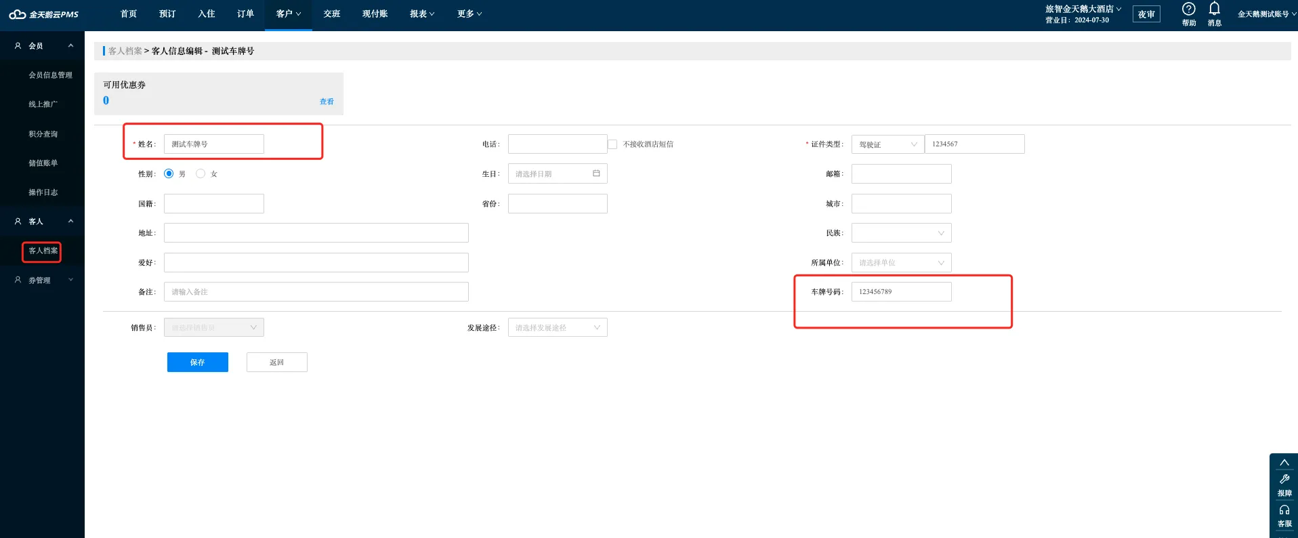Expand the 券管理 sidebar section
This screenshot has height=538, width=1298.
(x=70, y=279)
